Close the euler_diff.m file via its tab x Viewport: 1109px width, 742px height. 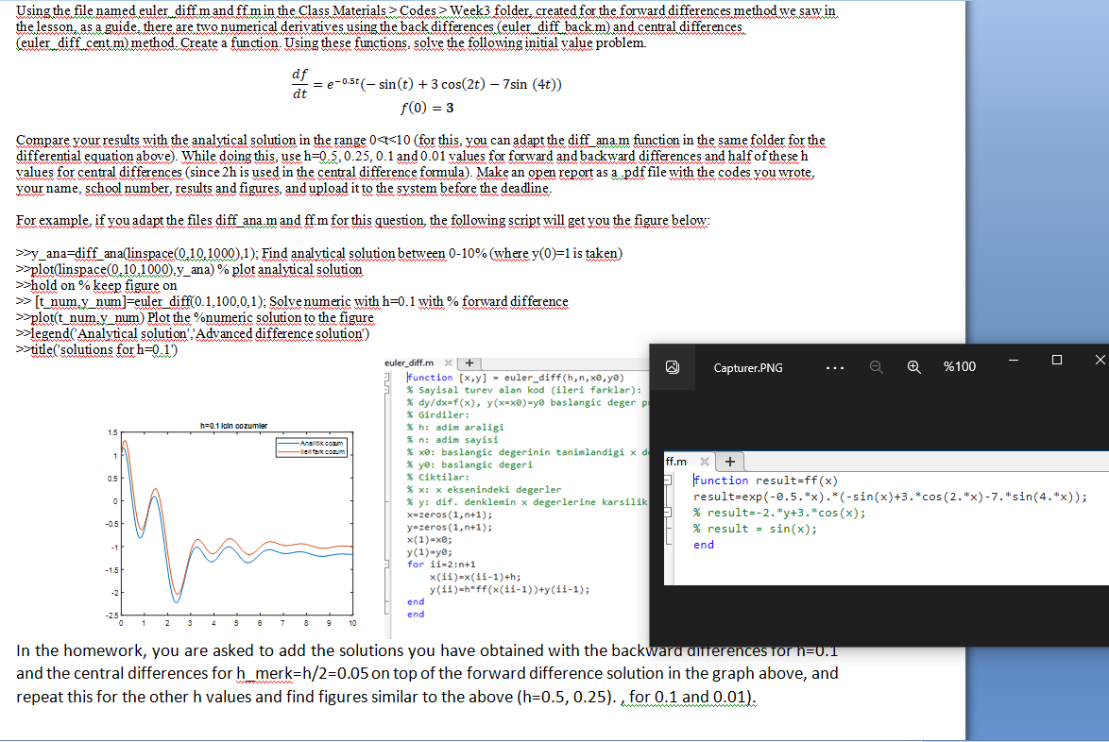(448, 362)
